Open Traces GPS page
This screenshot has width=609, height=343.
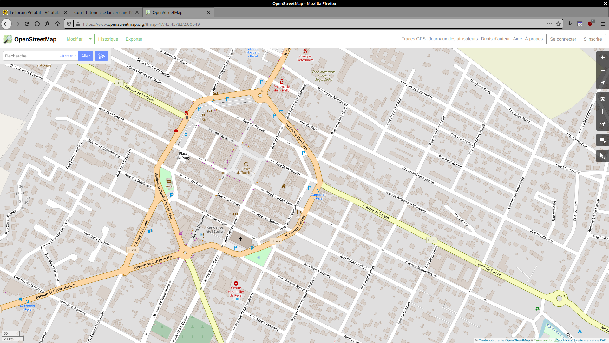coord(414,39)
